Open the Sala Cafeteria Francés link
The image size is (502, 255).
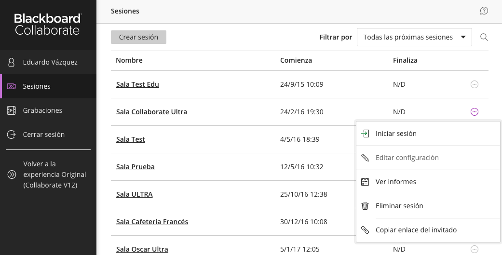[x=152, y=222]
